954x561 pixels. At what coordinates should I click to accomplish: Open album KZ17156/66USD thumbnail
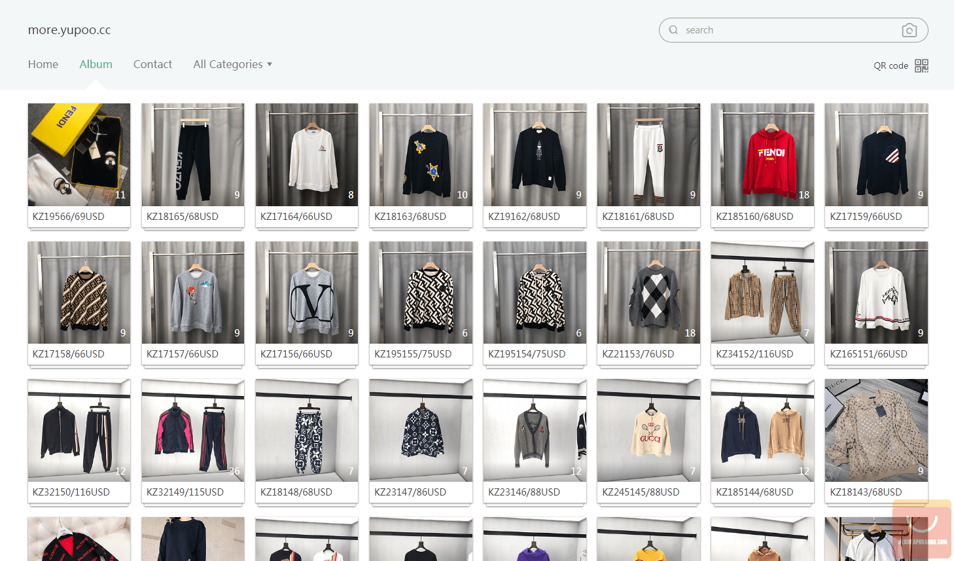coord(307,293)
